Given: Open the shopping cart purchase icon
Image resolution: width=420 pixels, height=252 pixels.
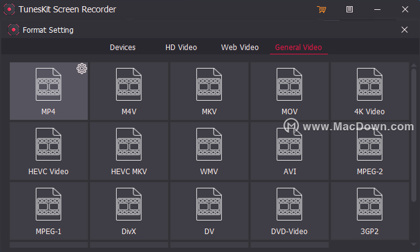Looking at the screenshot, I should point(321,9).
